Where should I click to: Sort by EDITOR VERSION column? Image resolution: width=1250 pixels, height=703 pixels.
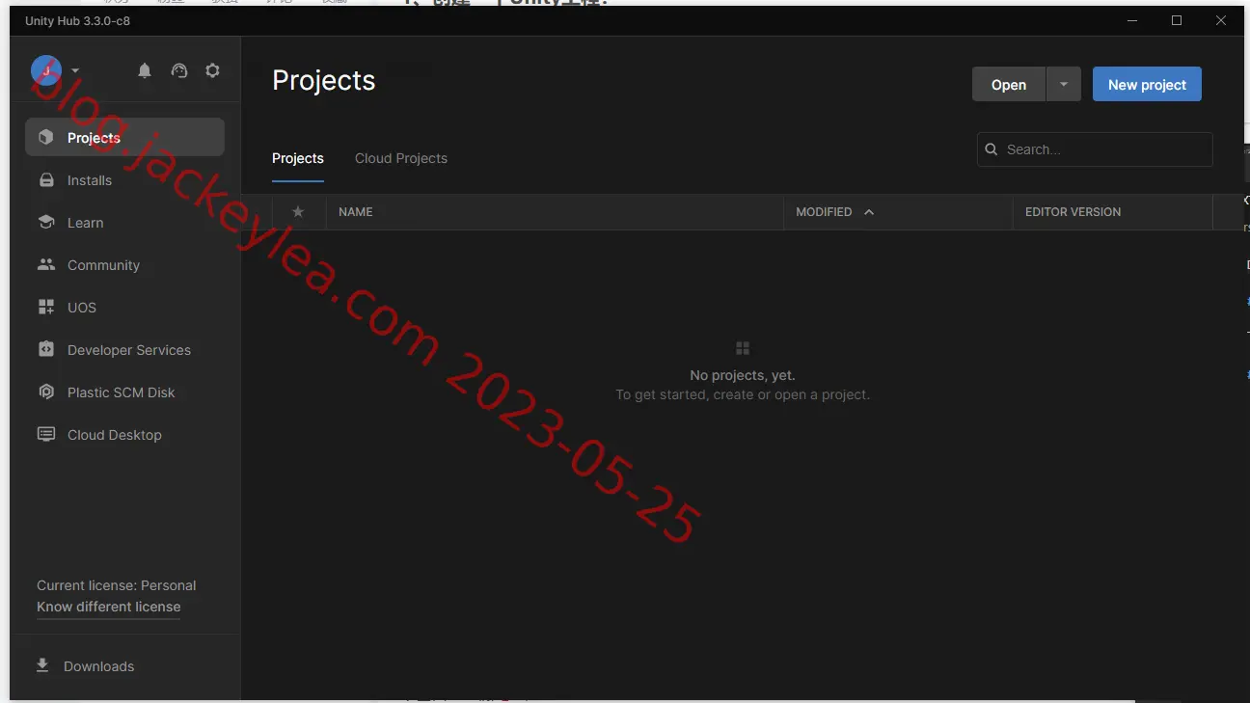coord(1073,212)
